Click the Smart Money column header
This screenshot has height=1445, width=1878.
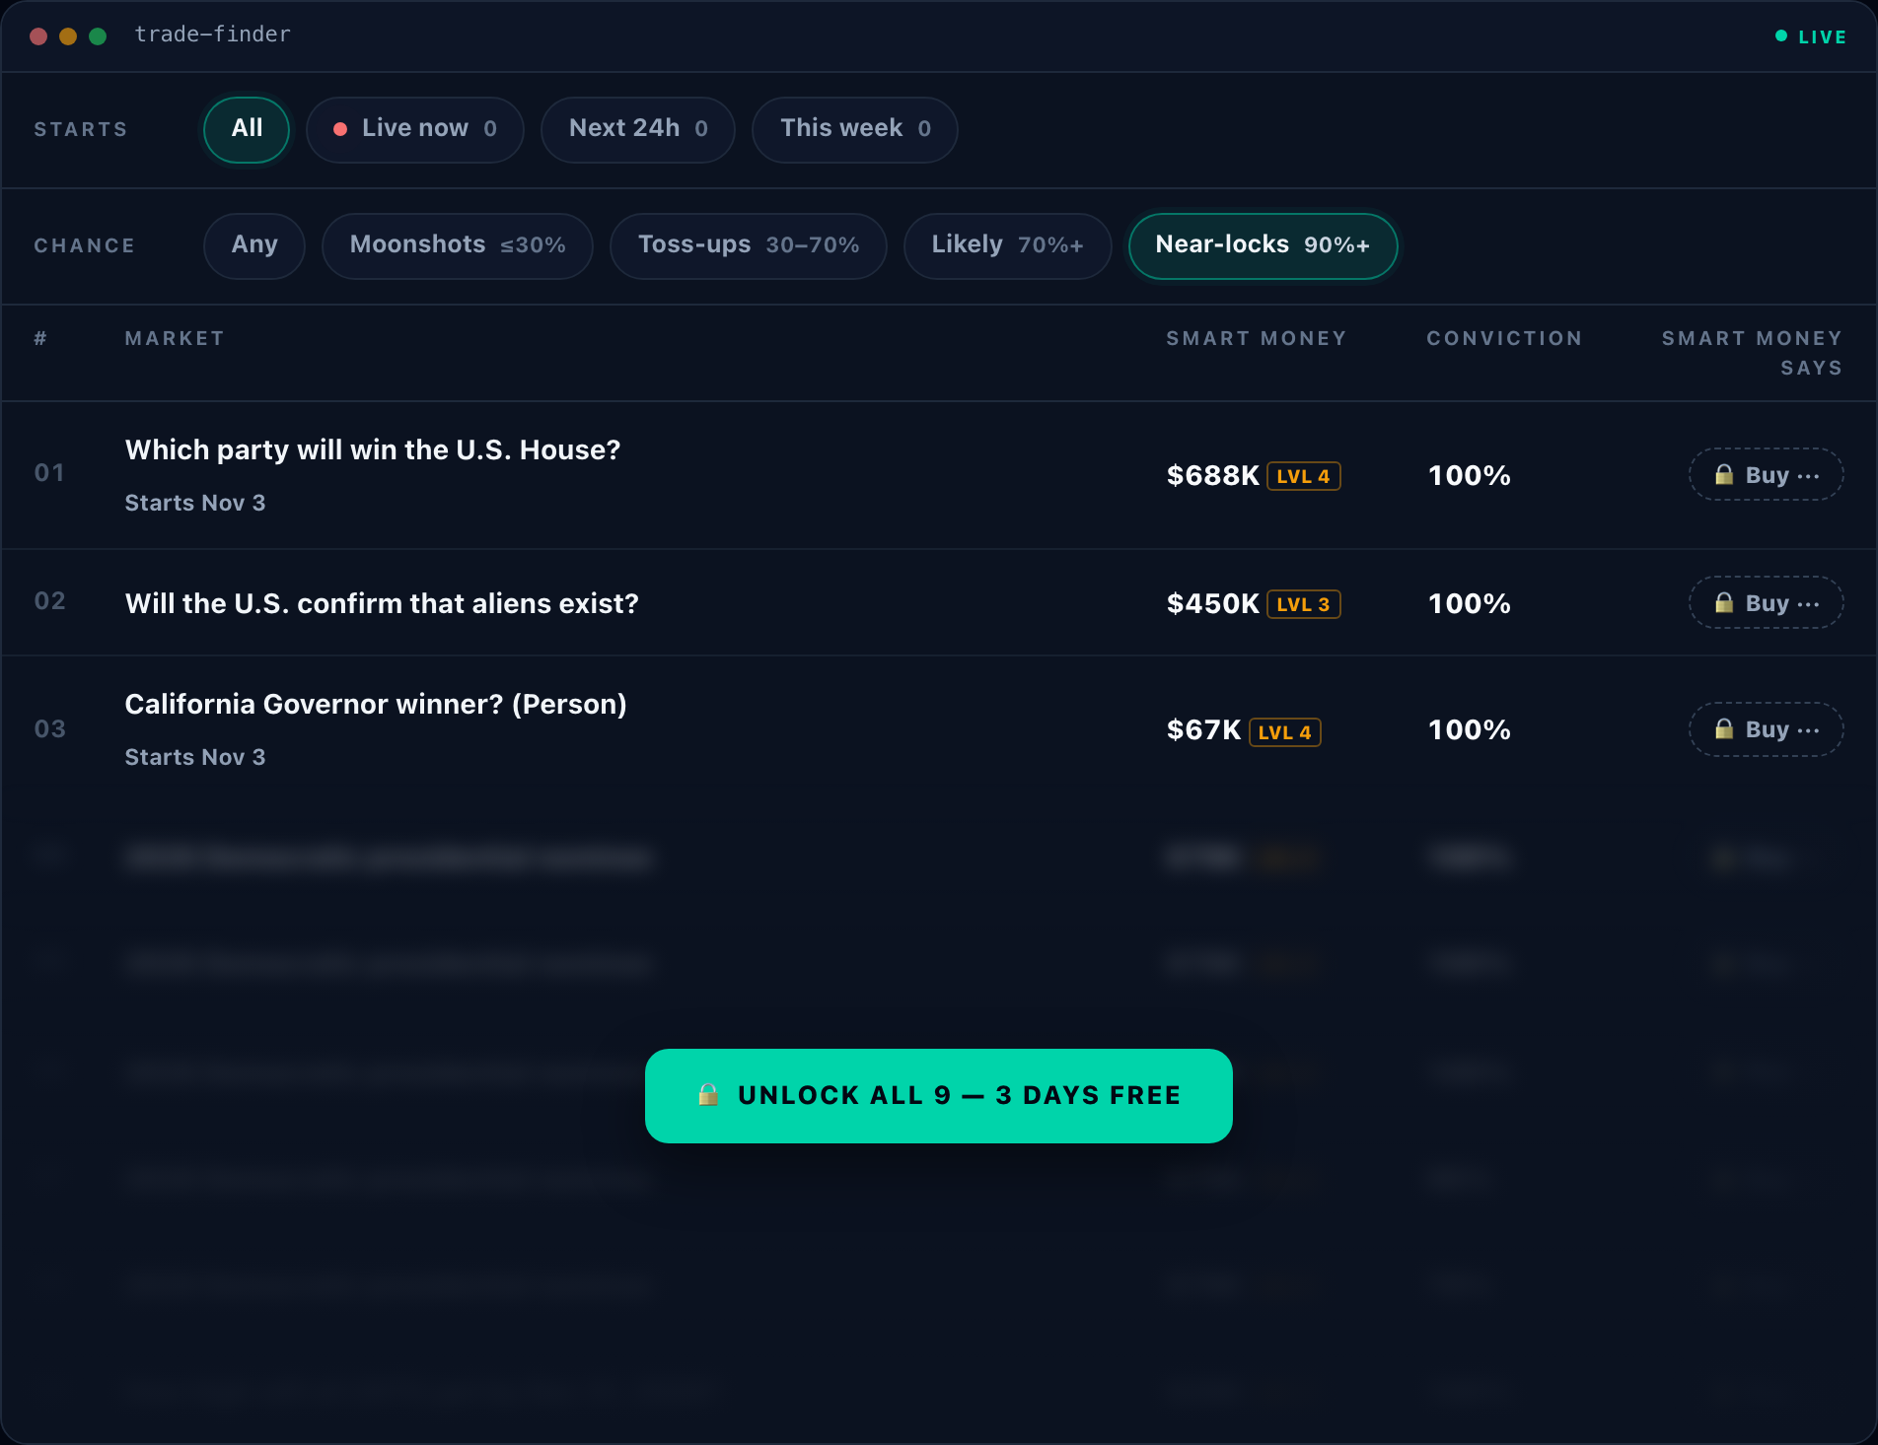point(1257,339)
